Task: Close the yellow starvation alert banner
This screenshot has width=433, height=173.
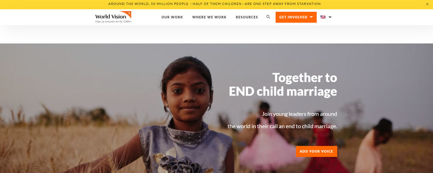Action: (x=427, y=4)
